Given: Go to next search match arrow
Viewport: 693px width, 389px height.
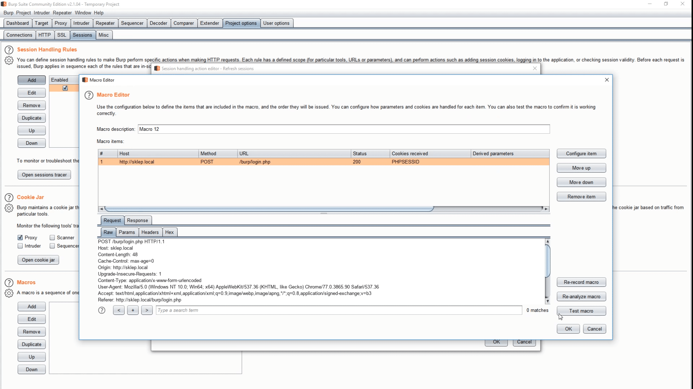Looking at the screenshot, I should [x=147, y=310].
